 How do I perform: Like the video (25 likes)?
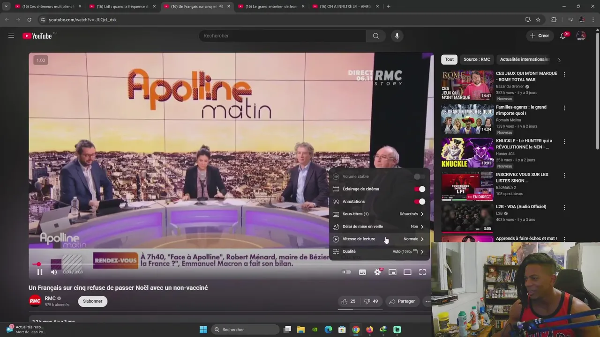tap(348, 301)
